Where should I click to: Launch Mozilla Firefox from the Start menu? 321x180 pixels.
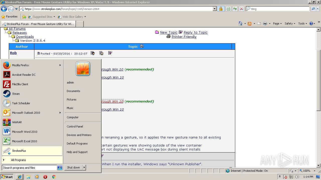pos(32,65)
